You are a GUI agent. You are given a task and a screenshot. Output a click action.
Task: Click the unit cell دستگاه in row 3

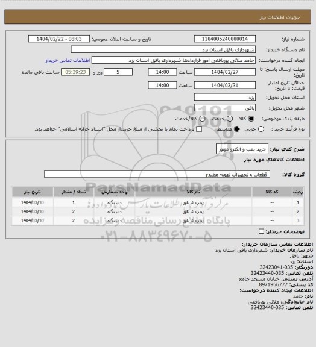[x=115, y=220]
